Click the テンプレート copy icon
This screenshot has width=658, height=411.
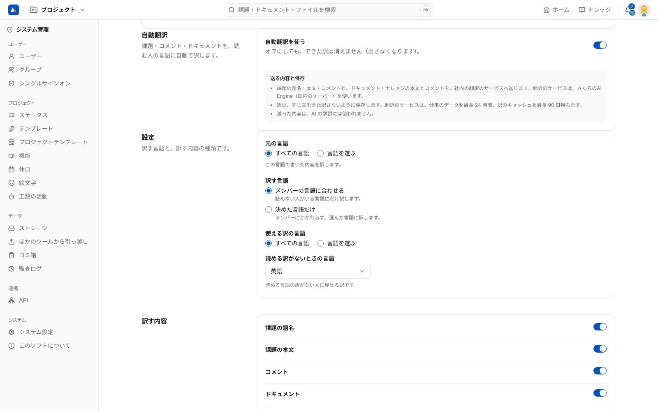12,129
